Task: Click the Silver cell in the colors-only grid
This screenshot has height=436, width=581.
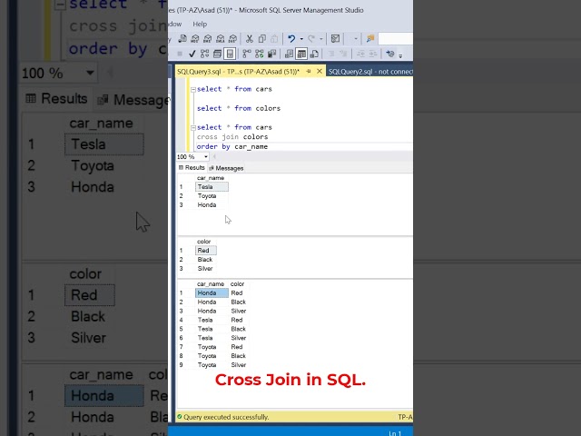Action: tap(205, 269)
